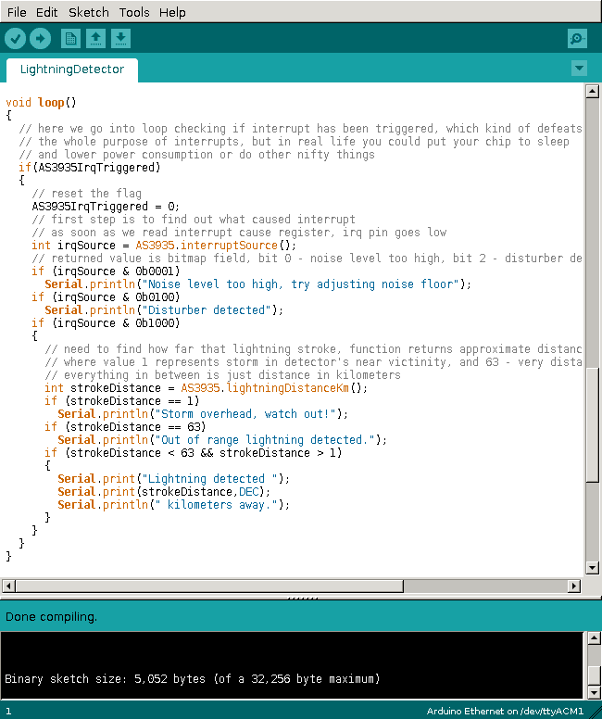Click the ' kilometers away.' println line
This screenshot has height=719, width=602.
(173, 505)
